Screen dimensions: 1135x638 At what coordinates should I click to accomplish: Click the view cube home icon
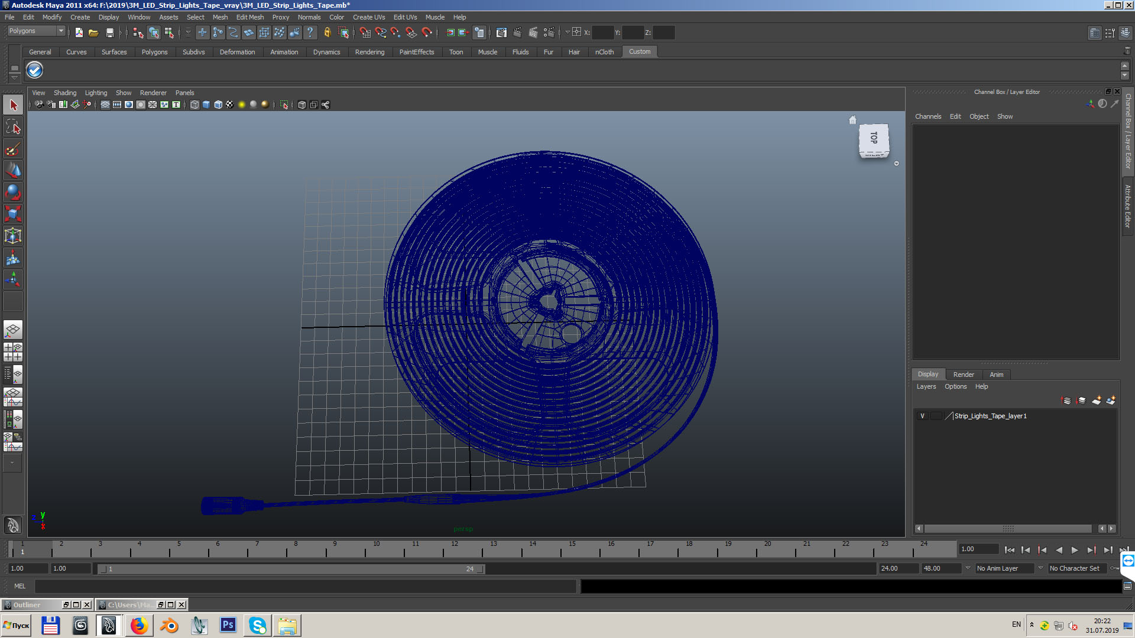click(852, 120)
